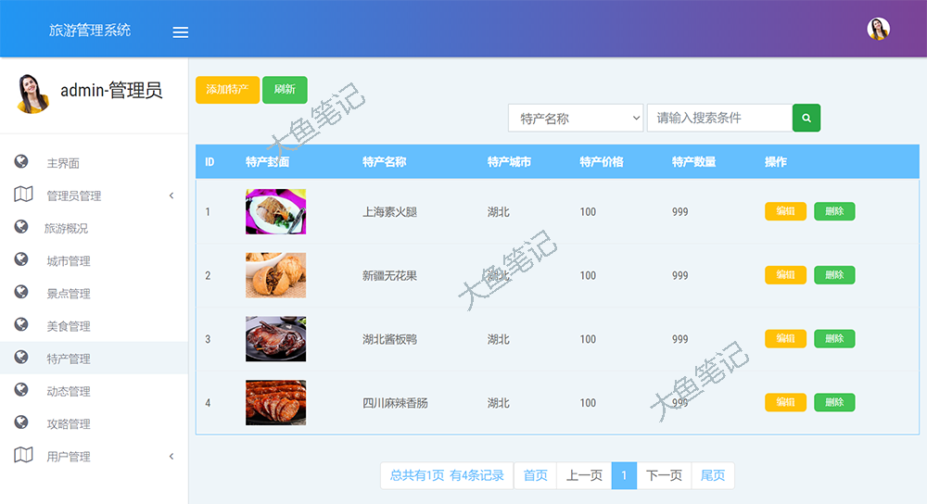
Task: Select the 特产管理 menu item
Action: 69,359
